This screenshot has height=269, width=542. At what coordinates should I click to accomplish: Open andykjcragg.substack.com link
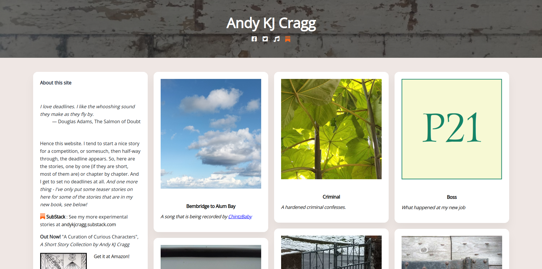click(89, 224)
